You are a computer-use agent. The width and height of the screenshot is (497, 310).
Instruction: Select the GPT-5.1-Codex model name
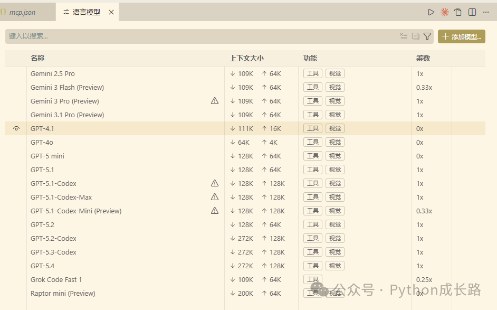pyautogui.click(x=53, y=183)
